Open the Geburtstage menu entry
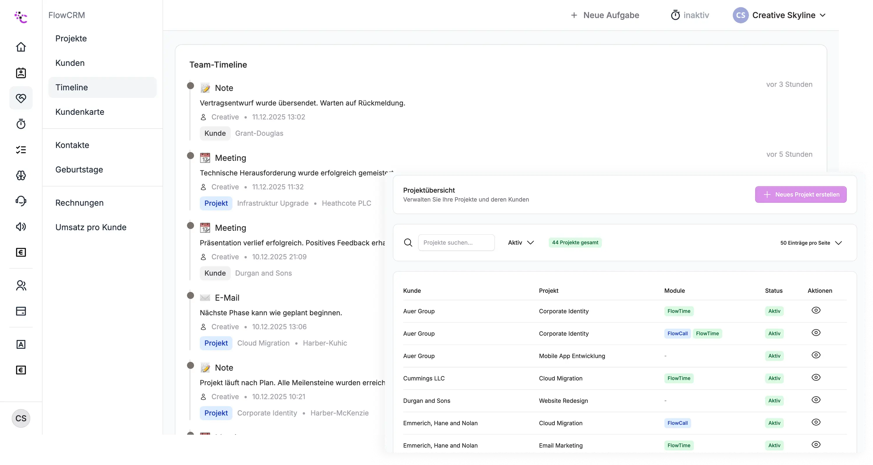873x465 pixels. coord(79,170)
